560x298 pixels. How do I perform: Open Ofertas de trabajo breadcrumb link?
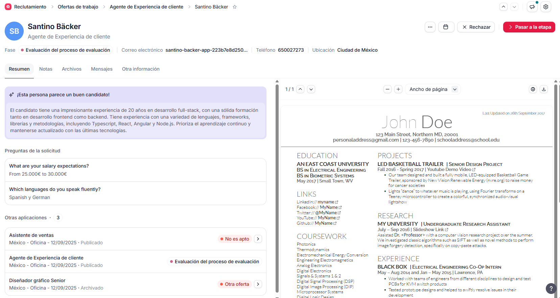78,7
